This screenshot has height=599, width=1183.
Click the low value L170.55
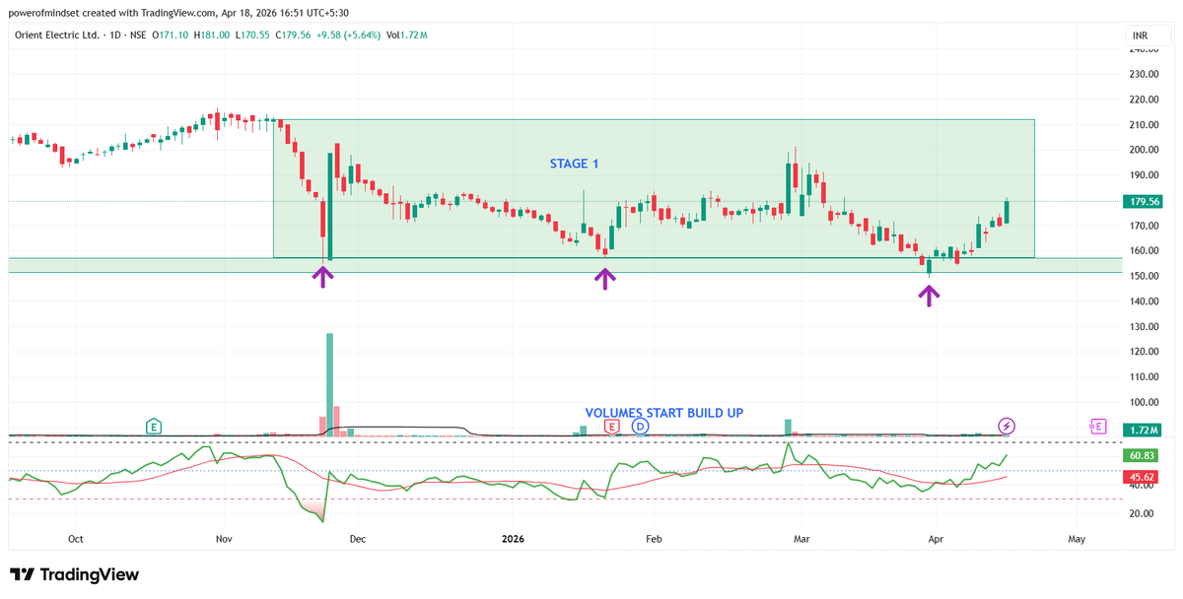click(250, 35)
